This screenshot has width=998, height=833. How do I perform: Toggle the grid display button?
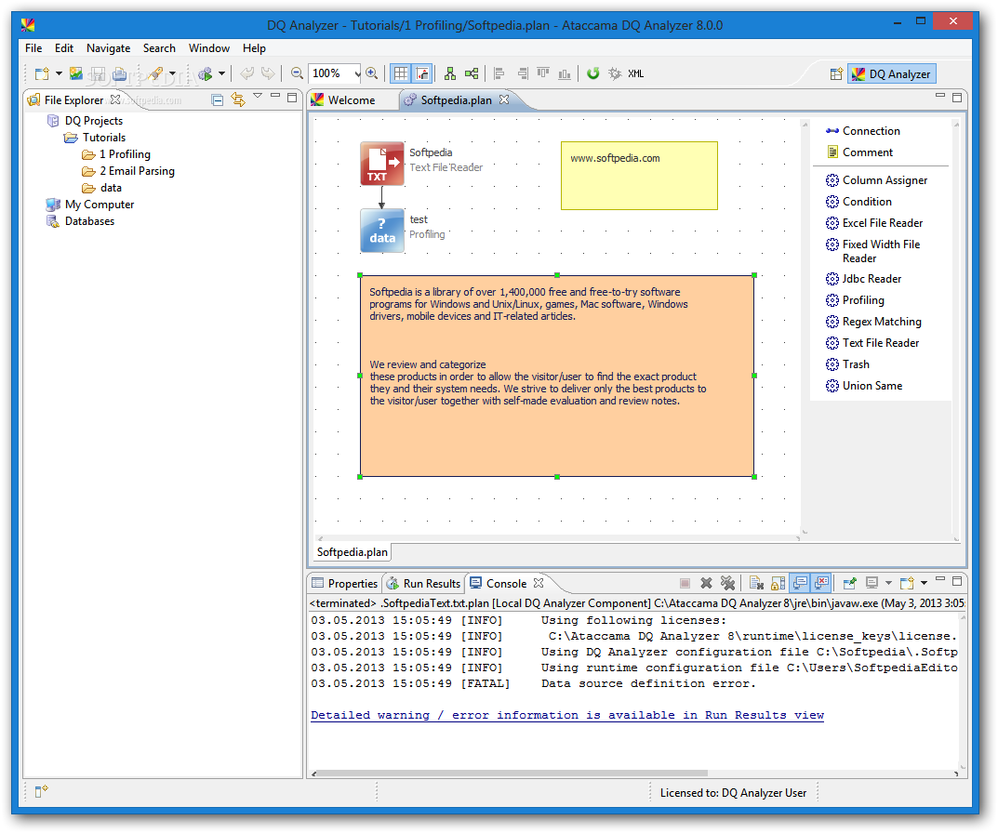(x=400, y=73)
